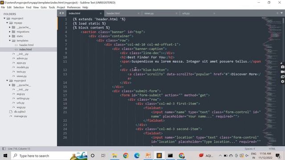Select index.html in the sidebar
Screen dimensions: 285x160
(x=25, y=49)
